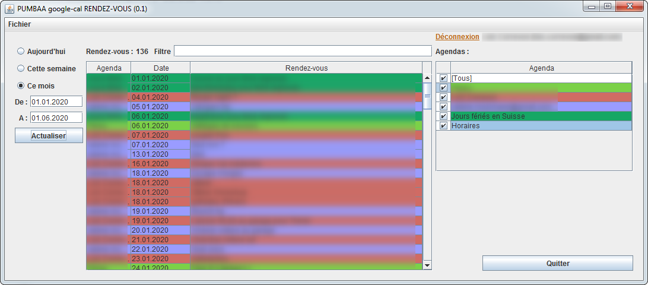Select the 02.01.2020 row
The height and width of the screenshot is (285, 648).
click(x=255, y=88)
